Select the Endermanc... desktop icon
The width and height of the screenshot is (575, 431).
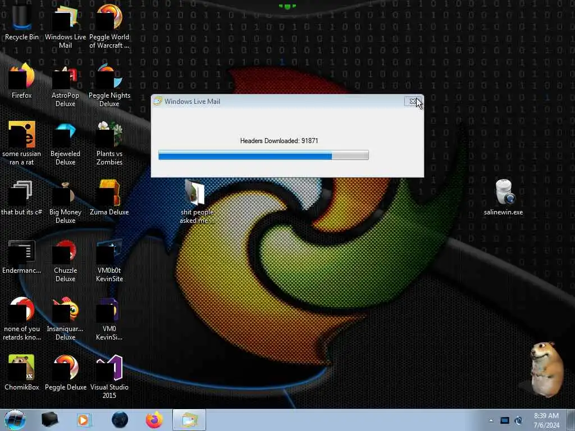coord(22,256)
